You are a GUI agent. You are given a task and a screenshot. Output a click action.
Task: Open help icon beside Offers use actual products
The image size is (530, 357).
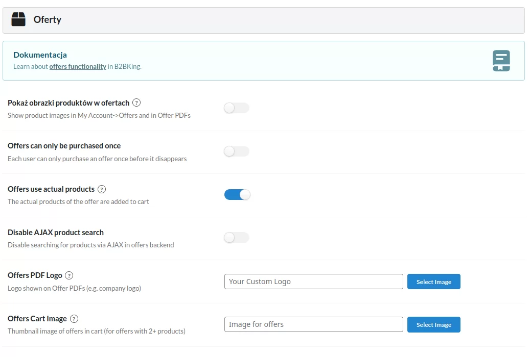coord(102,189)
